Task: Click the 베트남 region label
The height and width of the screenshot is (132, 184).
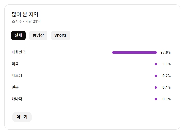Action: tap(17, 76)
